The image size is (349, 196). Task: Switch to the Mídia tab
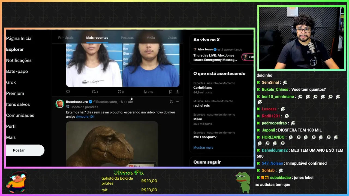pyautogui.click(x=151, y=38)
